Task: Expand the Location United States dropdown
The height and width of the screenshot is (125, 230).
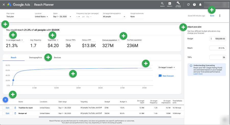Action: click(42, 17)
